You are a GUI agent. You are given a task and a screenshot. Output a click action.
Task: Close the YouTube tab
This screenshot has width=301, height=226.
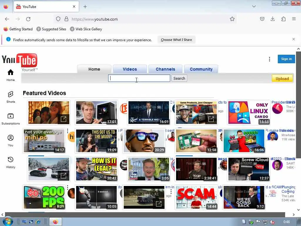point(74,7)
